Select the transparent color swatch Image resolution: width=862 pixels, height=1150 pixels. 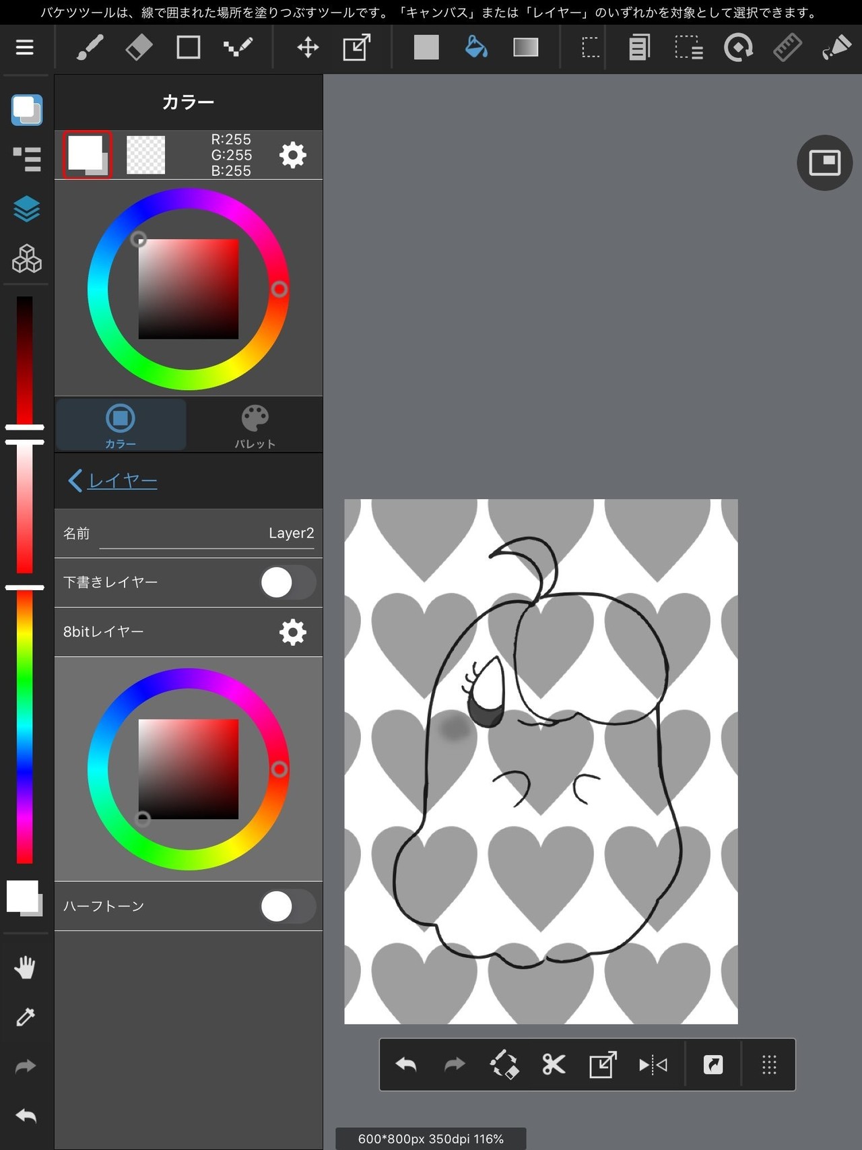click(x=145, y=155)
